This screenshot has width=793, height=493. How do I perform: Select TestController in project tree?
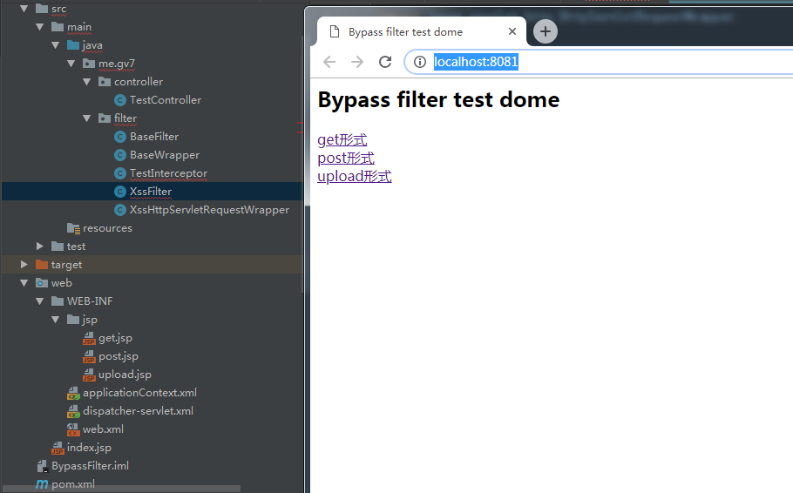click(x=165, y=100)
